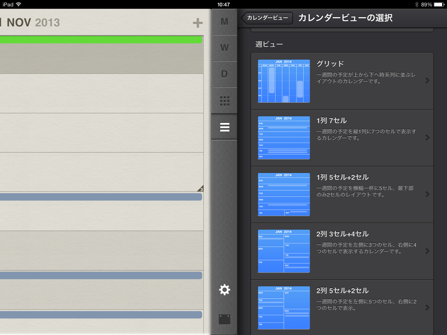Image resolution: width=447 pixels, height=335 pixels.
Task: Tap the dark square icon below gear
Action: 225,319
